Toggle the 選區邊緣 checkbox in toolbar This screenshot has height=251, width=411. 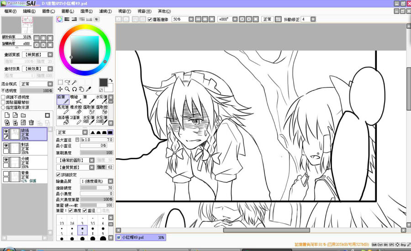coord(150,20)
